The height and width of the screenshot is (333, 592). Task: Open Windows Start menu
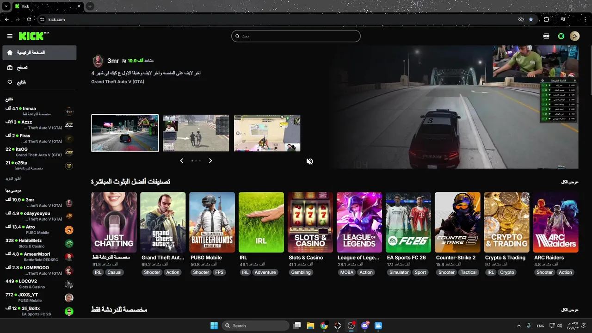214,326
